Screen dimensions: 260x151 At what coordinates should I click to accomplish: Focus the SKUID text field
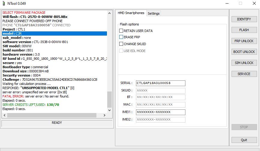(161, 91)
